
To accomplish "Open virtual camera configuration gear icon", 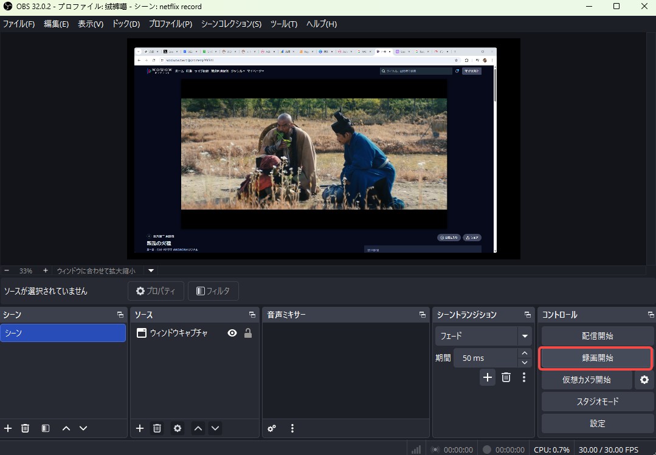I will [x=643, y=380].
